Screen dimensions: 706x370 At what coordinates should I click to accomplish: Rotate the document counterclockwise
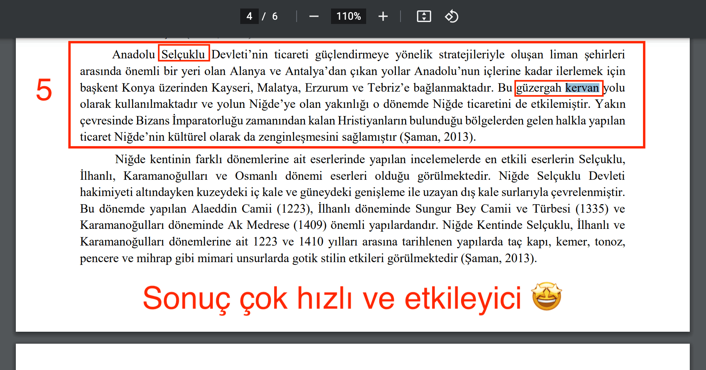(x=451, y=16)
